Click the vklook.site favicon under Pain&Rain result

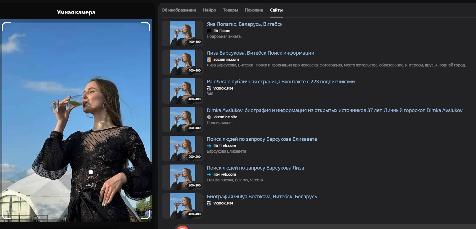pos(209,88)
